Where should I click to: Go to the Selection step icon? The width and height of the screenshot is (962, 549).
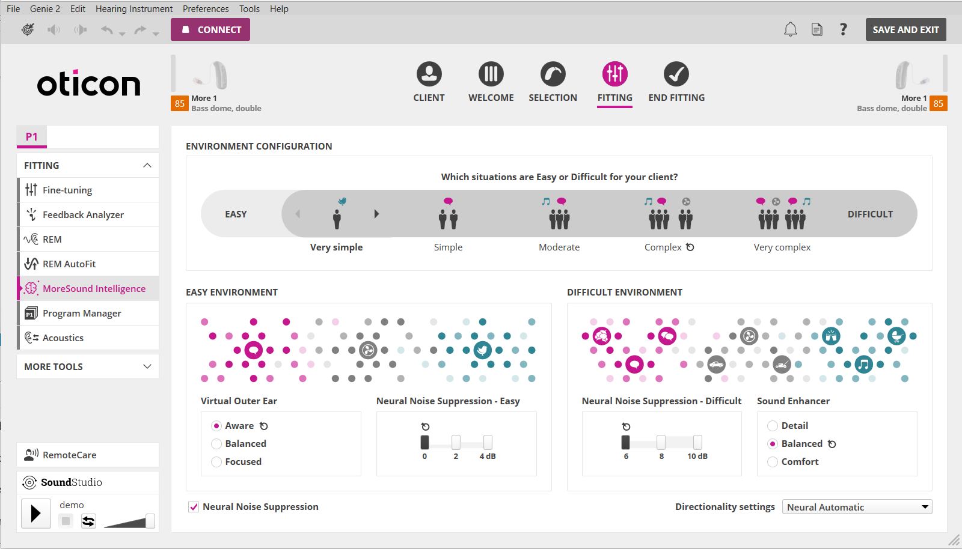[x=553, y=74]
